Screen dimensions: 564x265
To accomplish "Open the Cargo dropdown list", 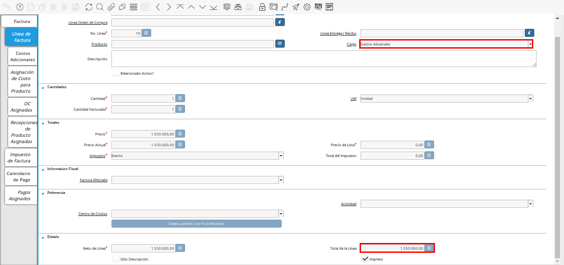I will (530, 44).
